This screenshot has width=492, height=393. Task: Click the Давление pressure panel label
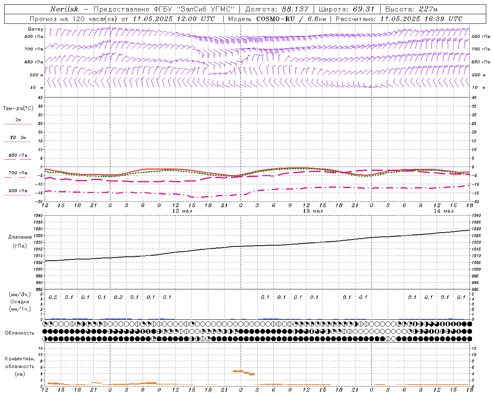20,237
